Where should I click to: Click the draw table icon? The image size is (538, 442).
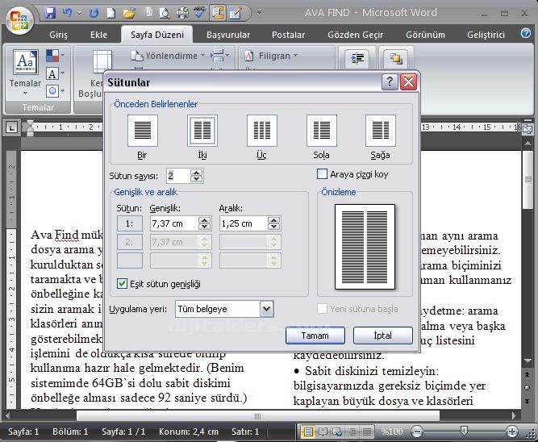point(236,13)
